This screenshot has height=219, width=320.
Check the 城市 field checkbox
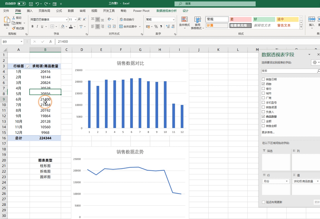[x=263, y=93]
